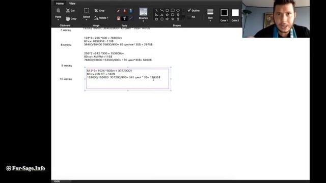Toggle the Outline checkbox
Screen dimensions: 326x183
pos(194,10)
